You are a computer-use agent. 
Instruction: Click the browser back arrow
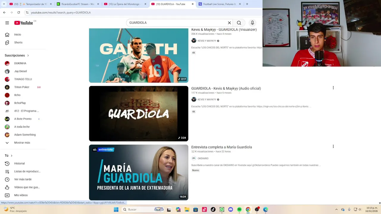[4, 12]
